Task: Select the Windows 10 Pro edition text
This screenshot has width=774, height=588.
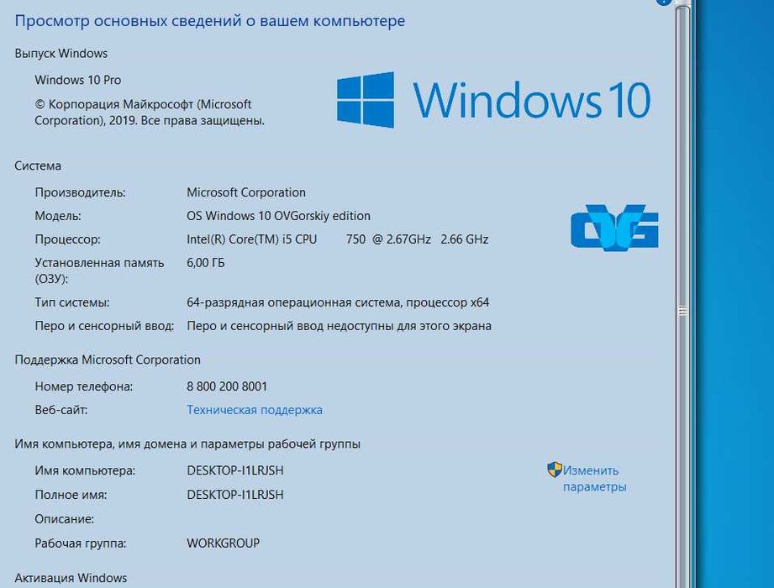Action: (77, 80)
